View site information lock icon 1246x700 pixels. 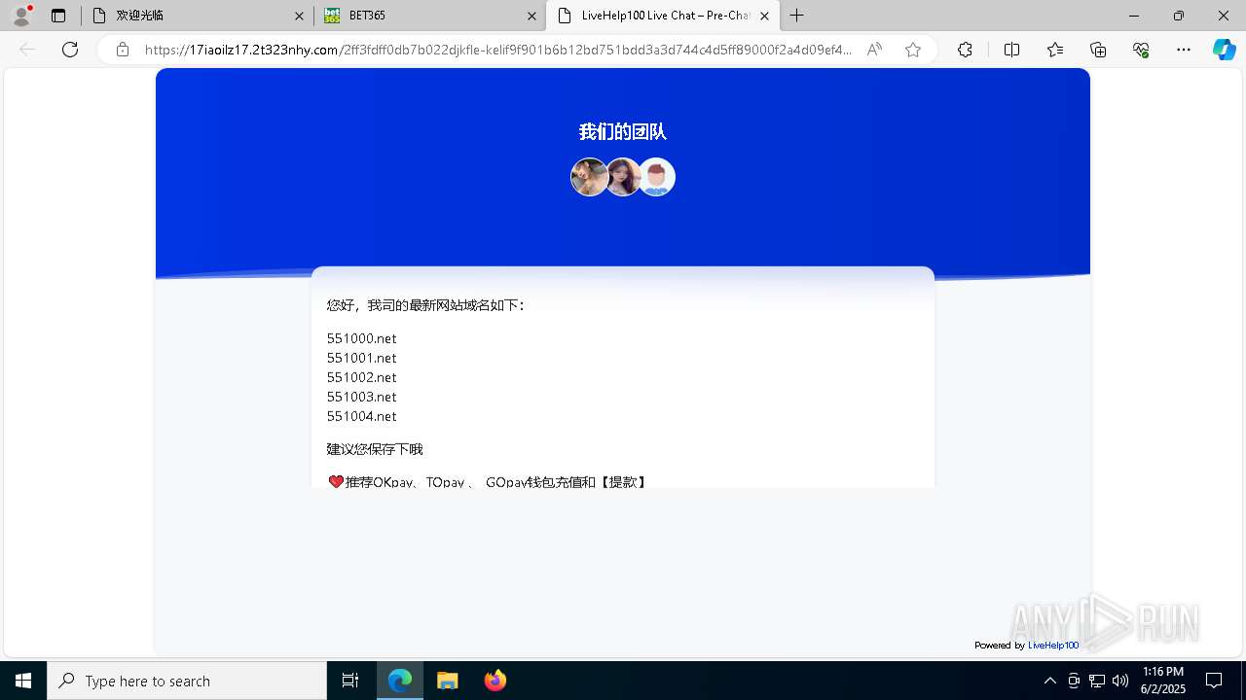[123, 50]
